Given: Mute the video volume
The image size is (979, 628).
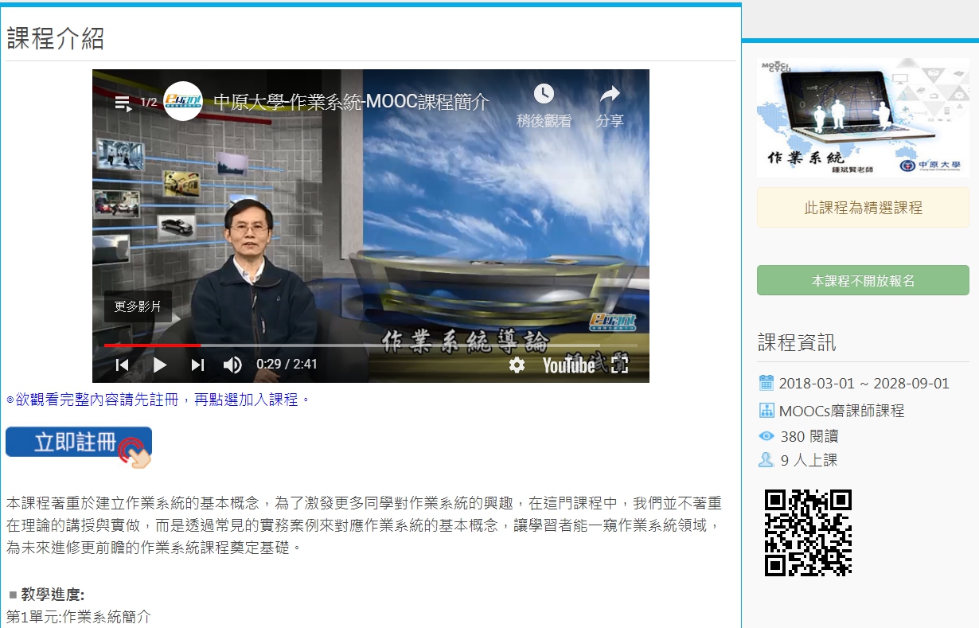Looking at the screenshot, I should (232, 365).
